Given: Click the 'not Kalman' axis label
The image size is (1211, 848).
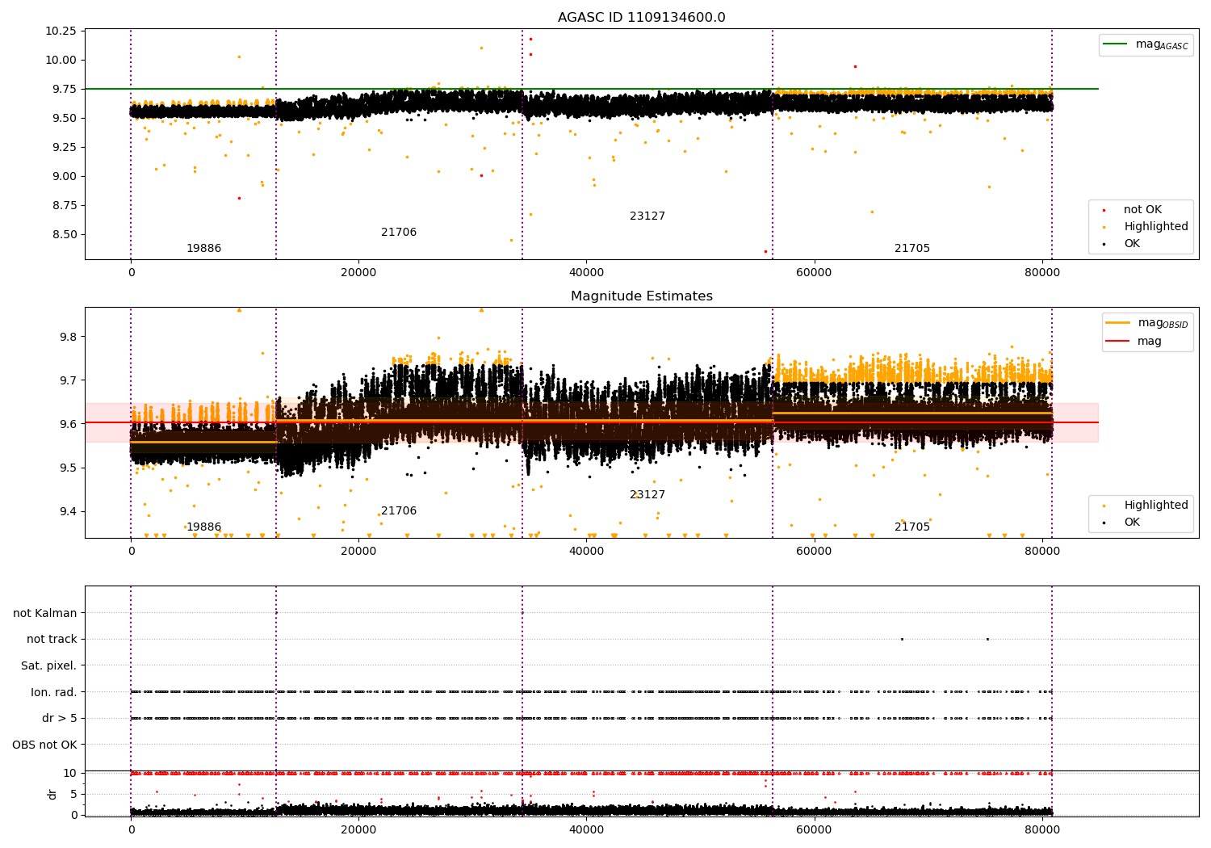Looking at the screenshot, I should coord(45,614).
